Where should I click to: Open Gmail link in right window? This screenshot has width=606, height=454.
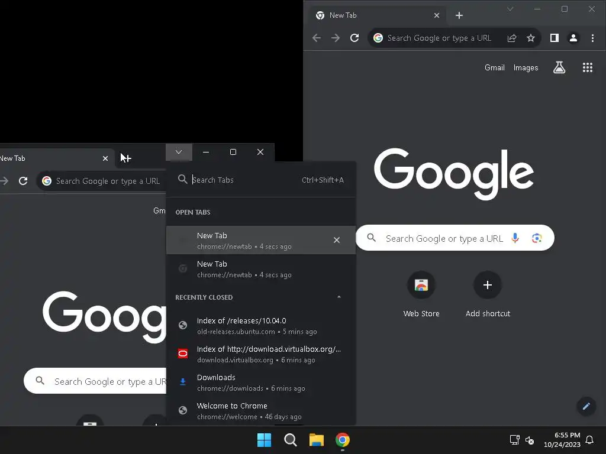494,67
